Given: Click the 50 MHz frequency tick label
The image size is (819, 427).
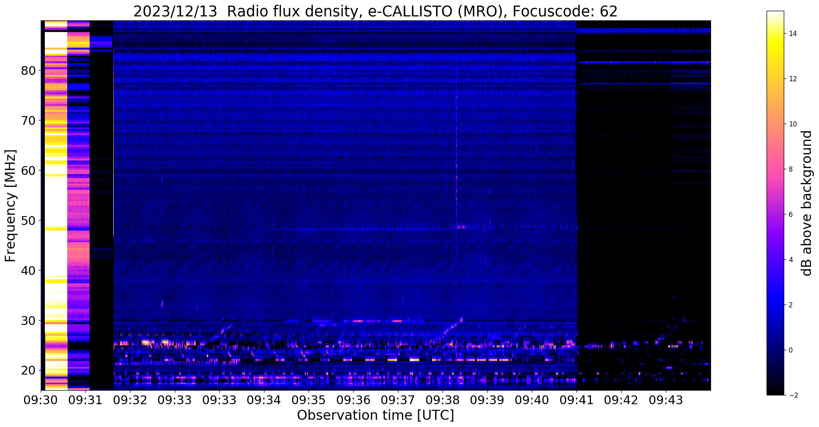Looking at the screenshot, I should click(x=28, y=221).
